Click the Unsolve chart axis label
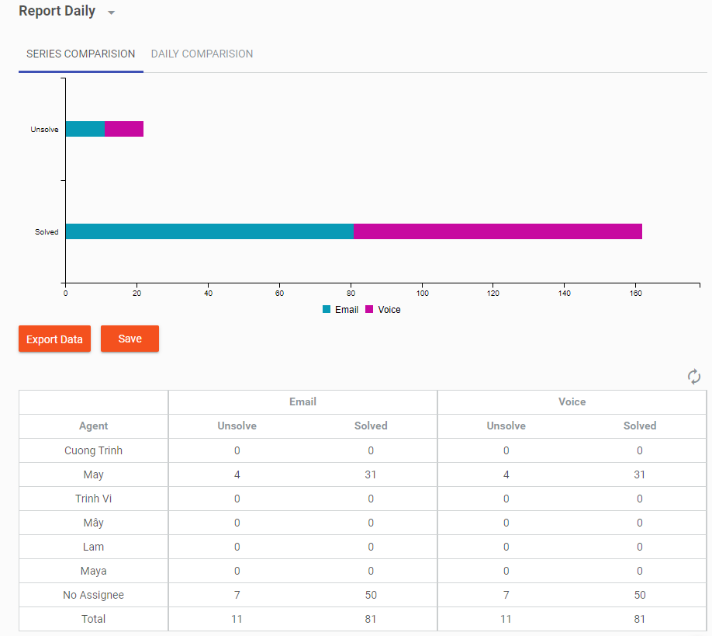 tap(44, 130)
